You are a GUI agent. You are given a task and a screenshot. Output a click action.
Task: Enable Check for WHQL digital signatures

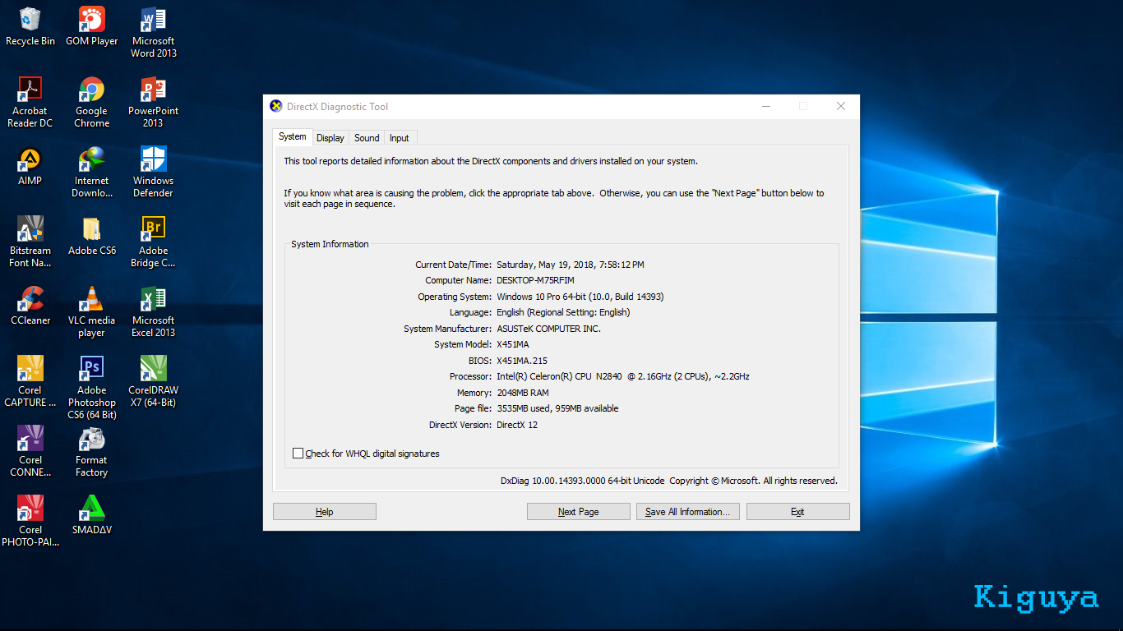click(x=298, y=454)
